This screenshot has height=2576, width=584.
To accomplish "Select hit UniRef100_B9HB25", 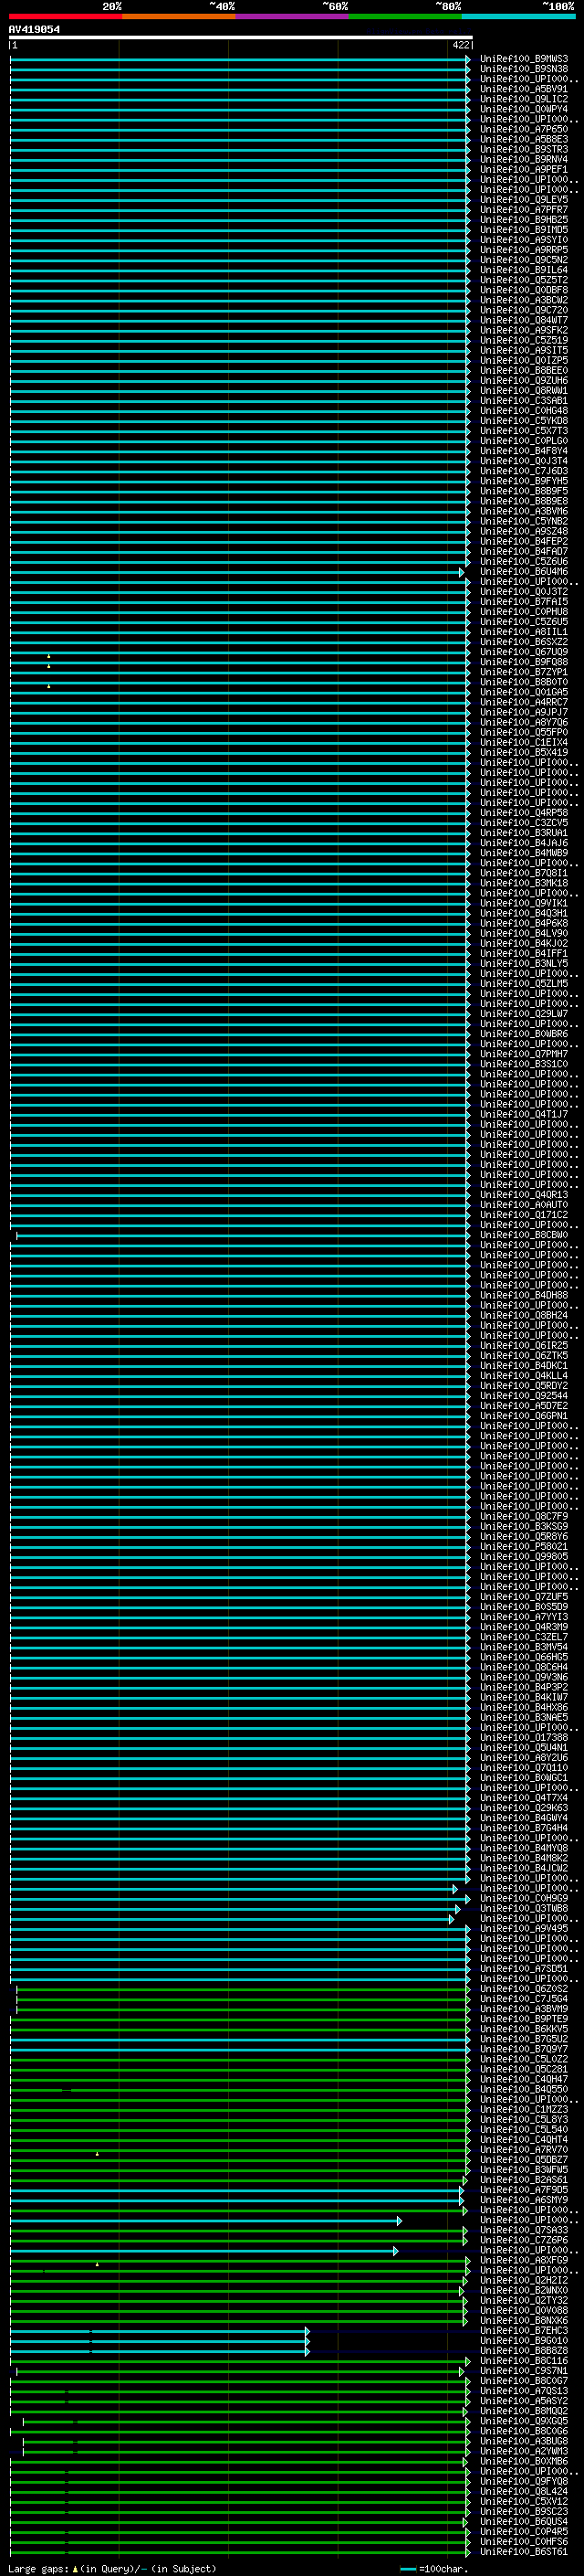I will 523,219.
